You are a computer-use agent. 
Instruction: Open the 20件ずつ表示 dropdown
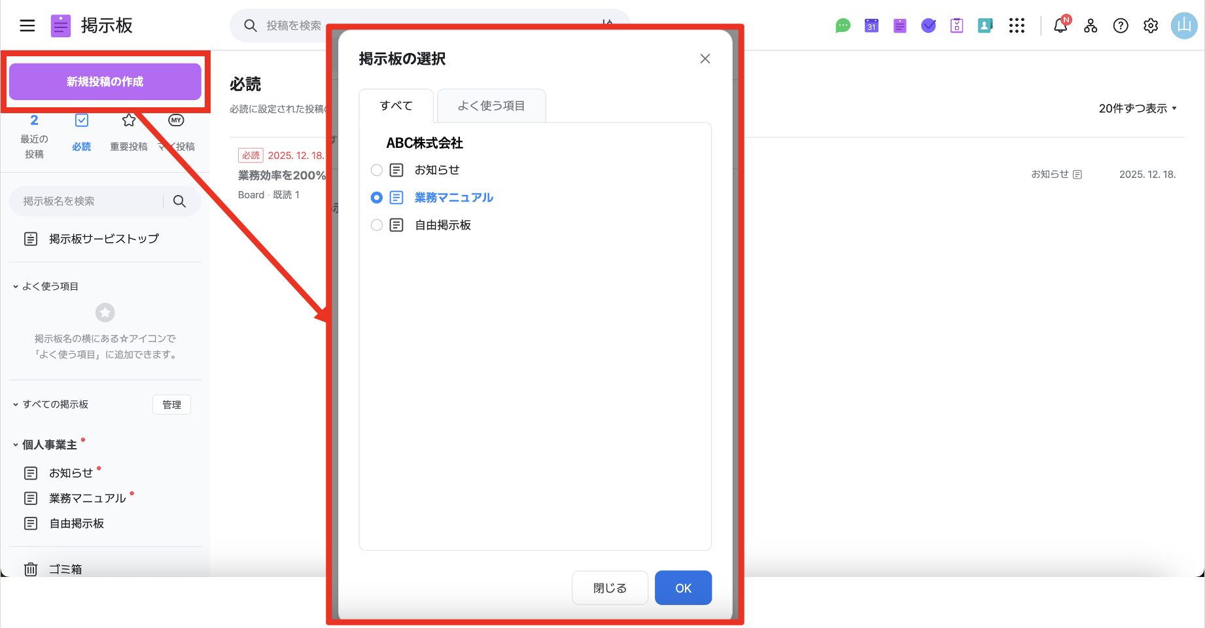1138,108
